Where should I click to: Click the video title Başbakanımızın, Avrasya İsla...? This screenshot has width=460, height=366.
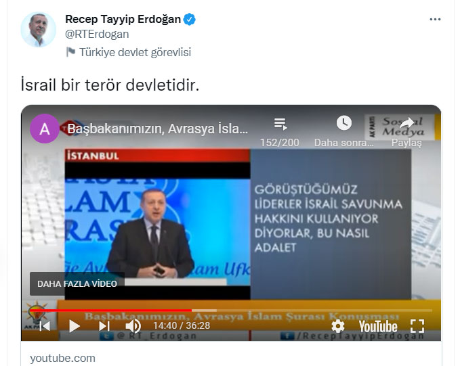coord(158,129)
